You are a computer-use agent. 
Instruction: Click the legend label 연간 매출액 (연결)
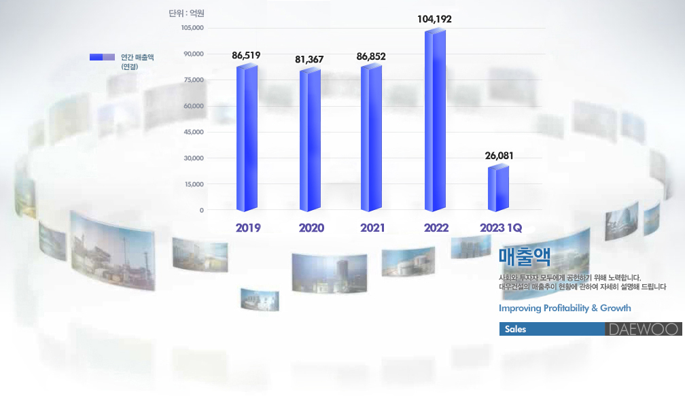[137, 62]
